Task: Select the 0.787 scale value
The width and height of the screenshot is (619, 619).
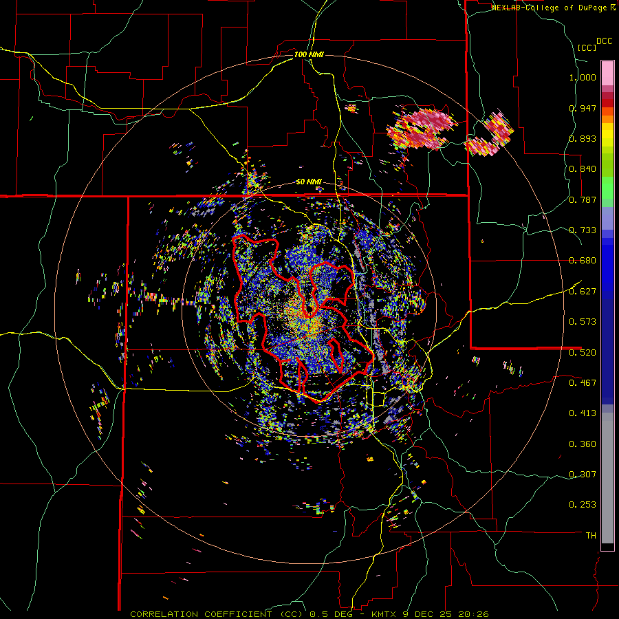Action: pos(583,199)
